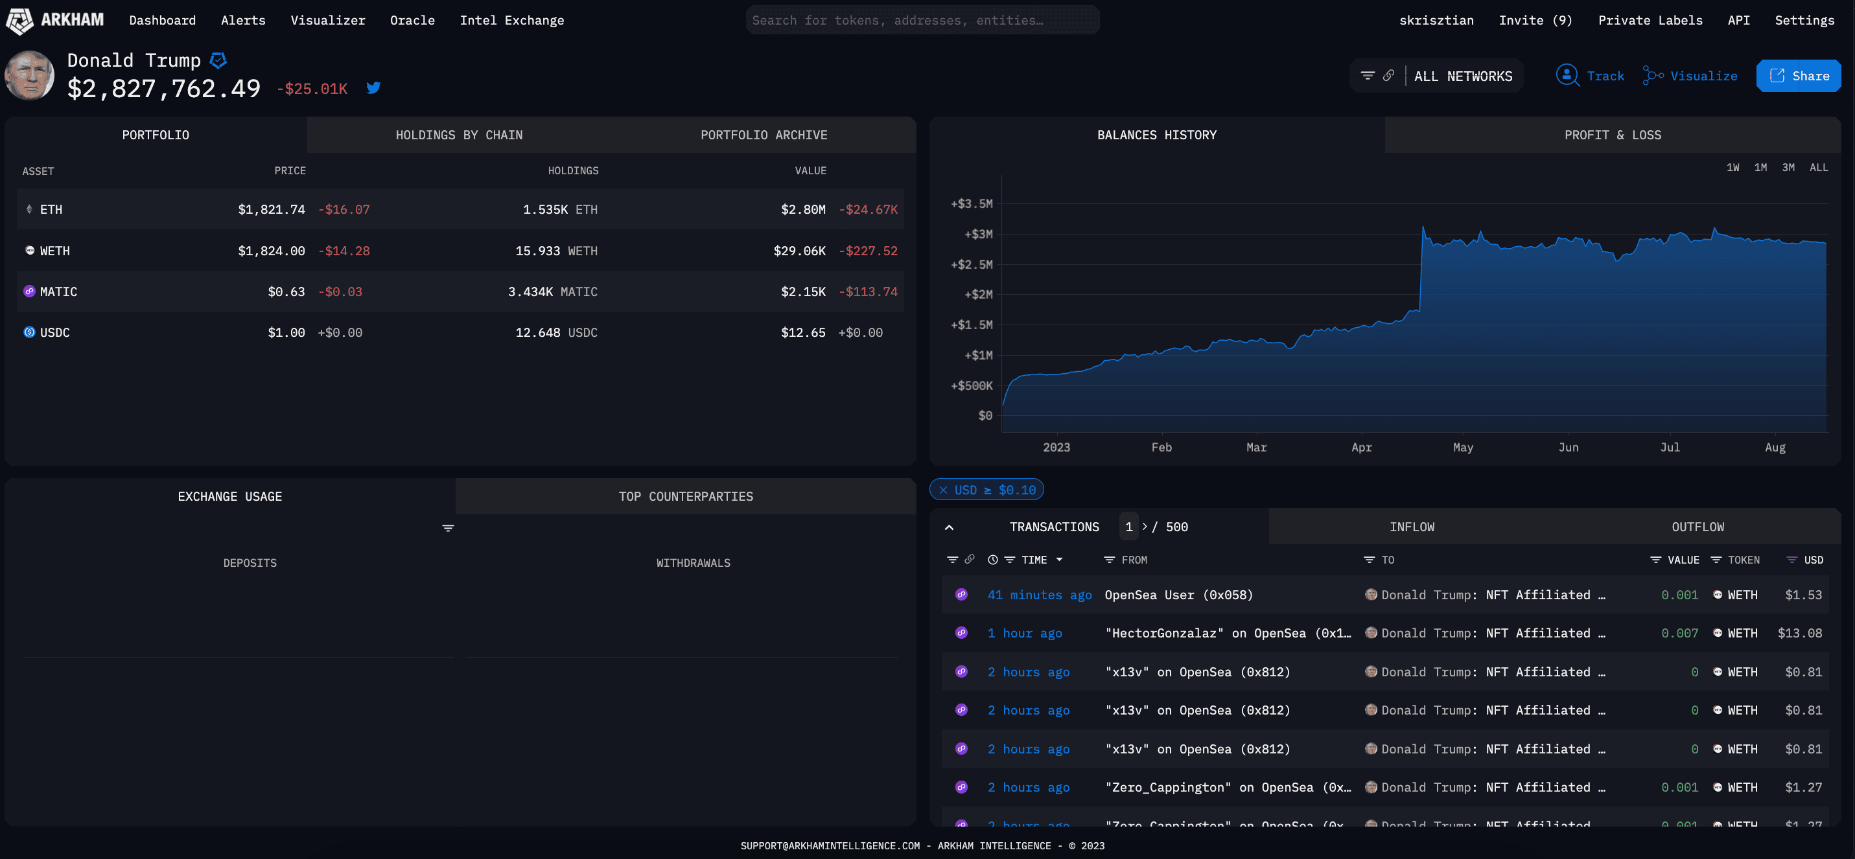Open the Dashboard menu item
Viewport: 1855px width, 859px height.
click(162, 20)
